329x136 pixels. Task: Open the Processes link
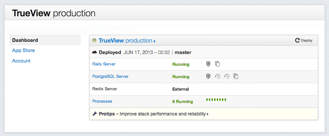click(102, 101)
